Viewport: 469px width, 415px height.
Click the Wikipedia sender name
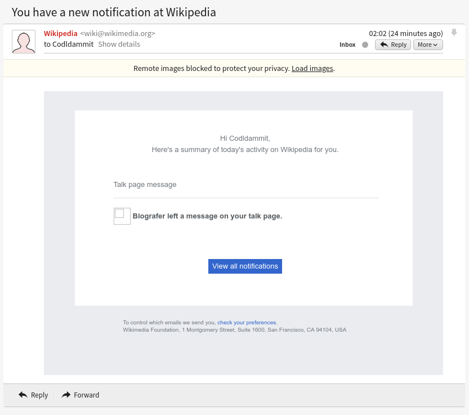[61, 33]
